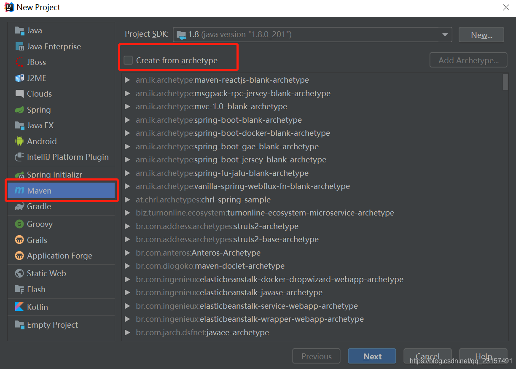The height and width of the screenshot is (369, 516).
Task: Click the J2ME icon
Action: coord(19,78)
